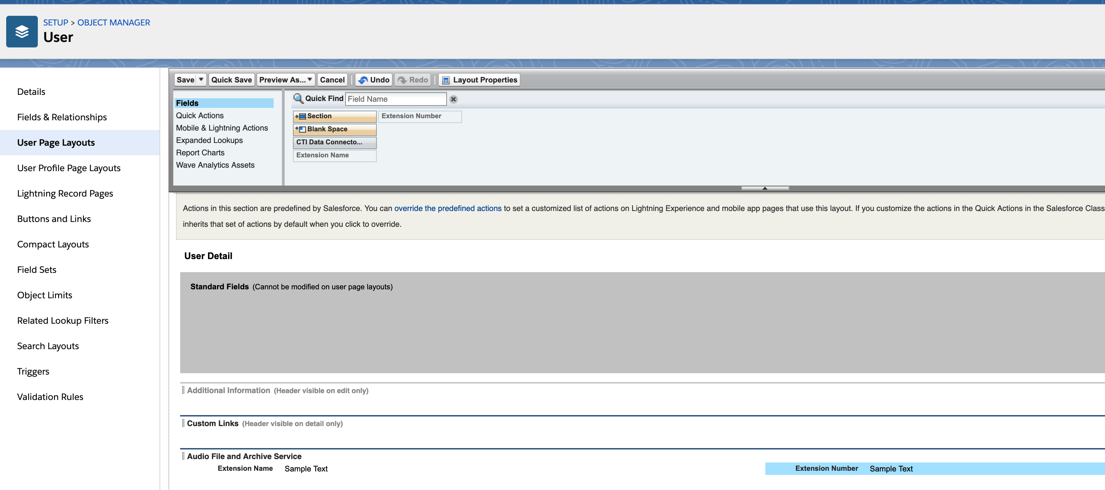Focus the Quick Find Field Name input
Screen dimensions: 1105x490
pos(395,99)
